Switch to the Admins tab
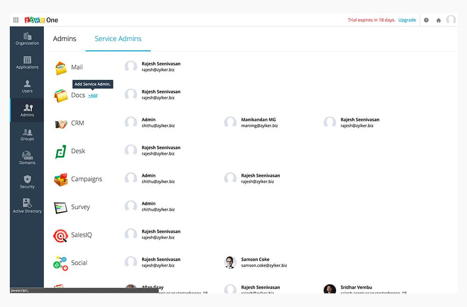467x307 pixels. tap(64, 39)
